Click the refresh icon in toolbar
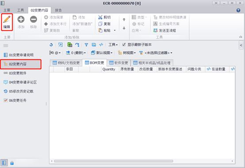Image resolution: width=245 pixels, height=168 pixels. click(x=51, y=45)
